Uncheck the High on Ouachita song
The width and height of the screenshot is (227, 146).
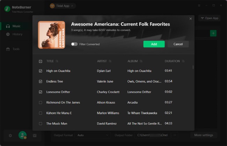pos(41,71)
